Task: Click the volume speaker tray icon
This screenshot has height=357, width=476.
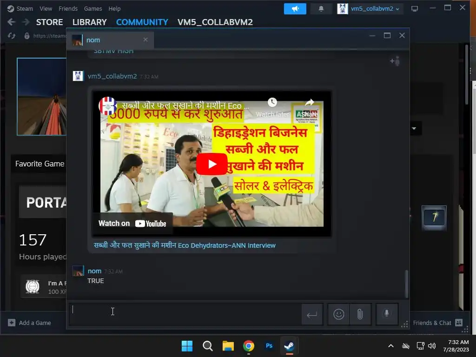Action: click(x=432, y=346)
